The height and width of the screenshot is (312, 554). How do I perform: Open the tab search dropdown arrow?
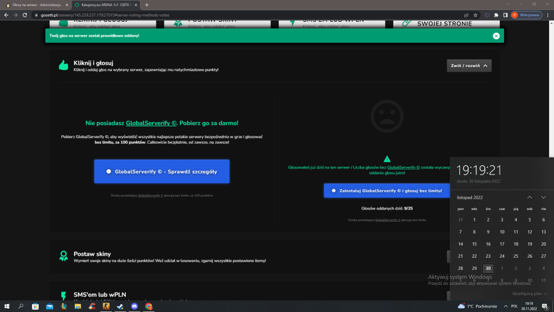507,4
